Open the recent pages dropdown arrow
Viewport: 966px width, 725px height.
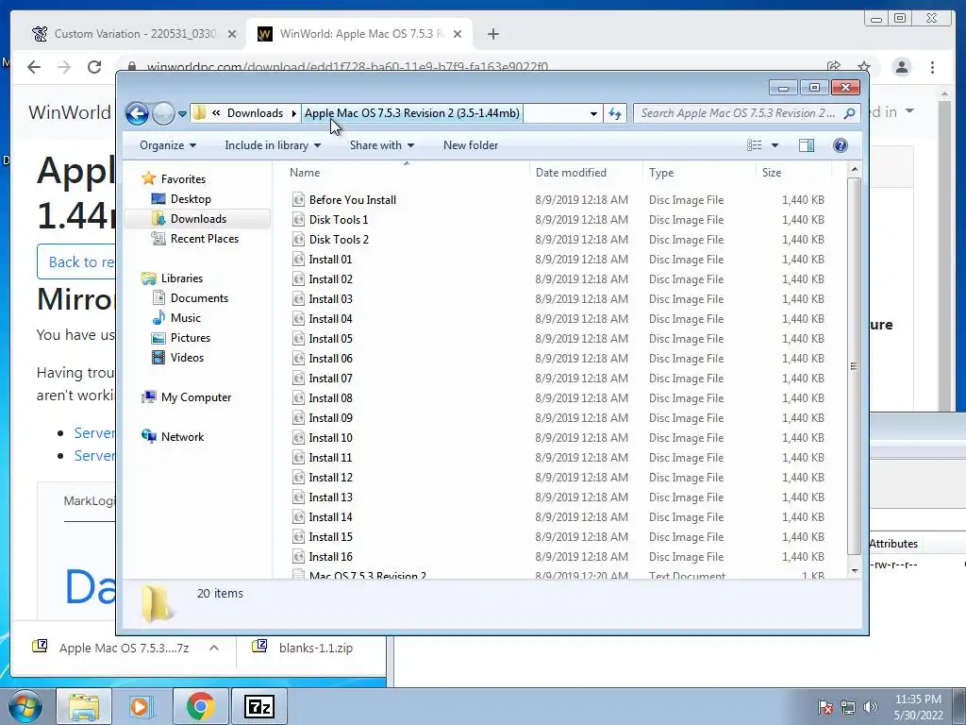(x=182, y=114)
